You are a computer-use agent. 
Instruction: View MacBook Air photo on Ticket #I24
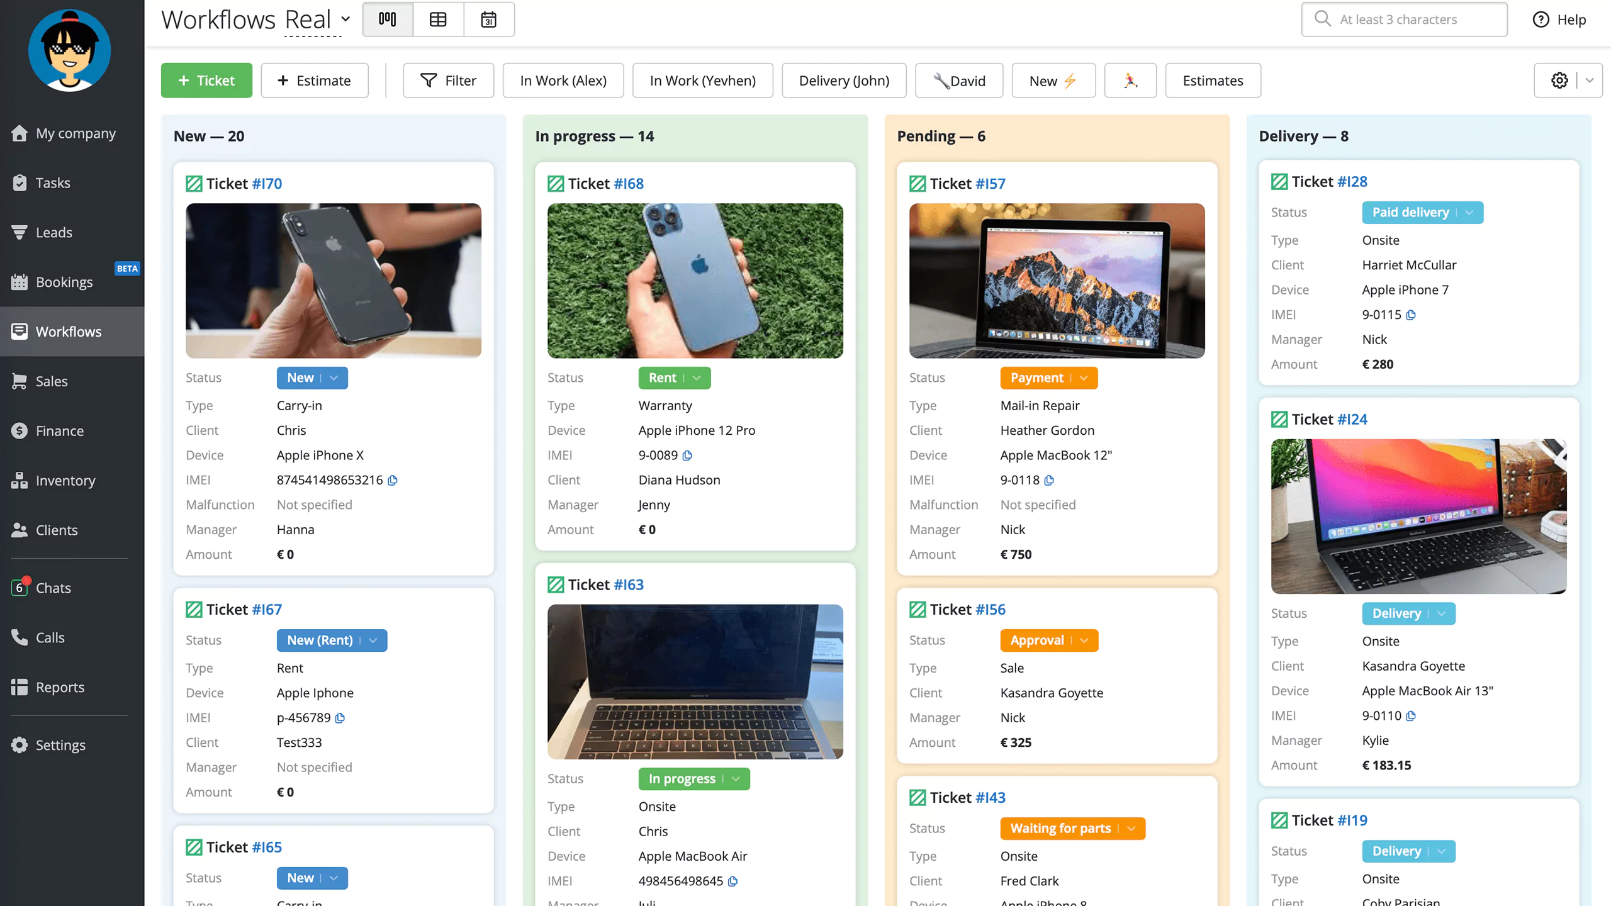(x=1419, y=517)
